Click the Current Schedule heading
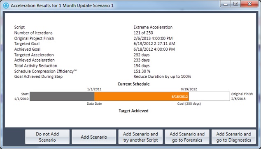Image resolution: width=261 pixels, height=149 pixels. click(x=133, y=84)
